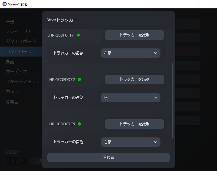Select the 一般 settings tab

point(10,22)
